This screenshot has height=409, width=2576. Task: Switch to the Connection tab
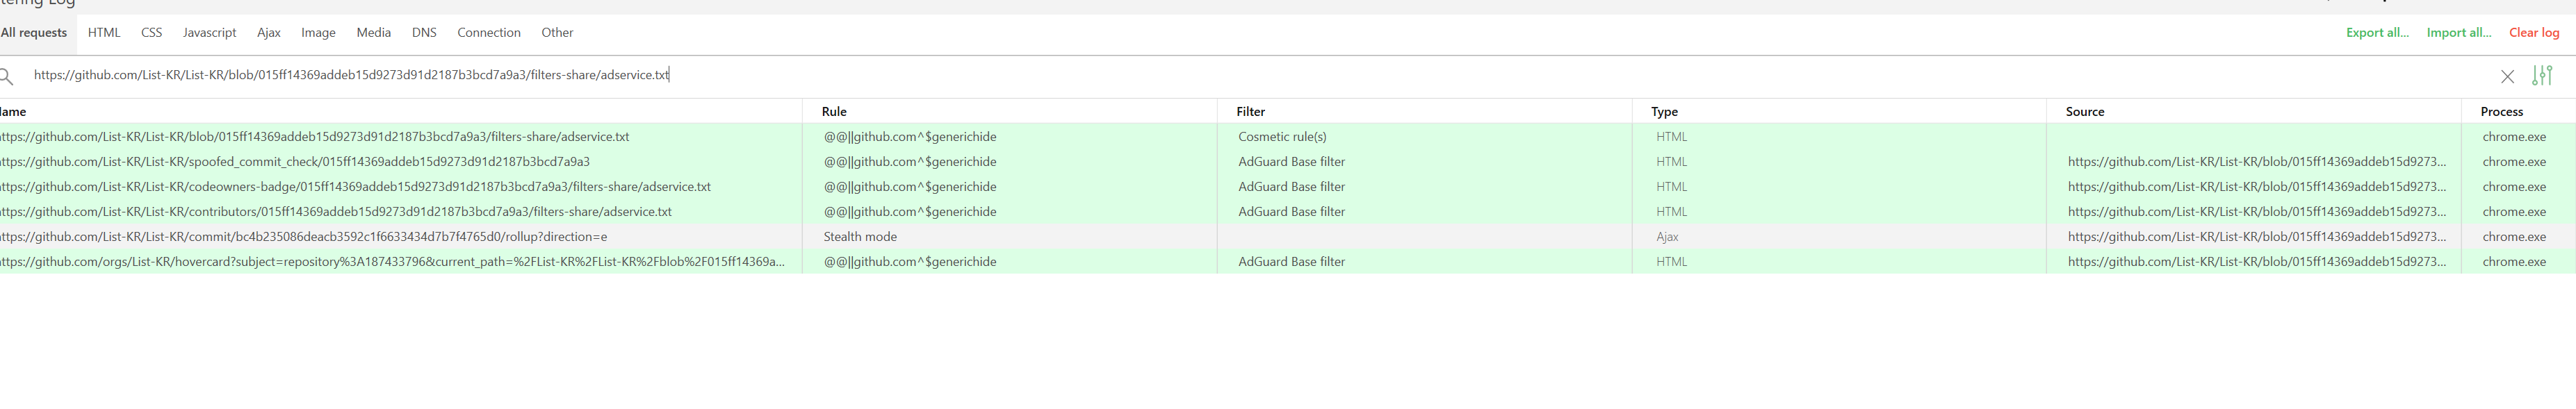pos(488,32)
